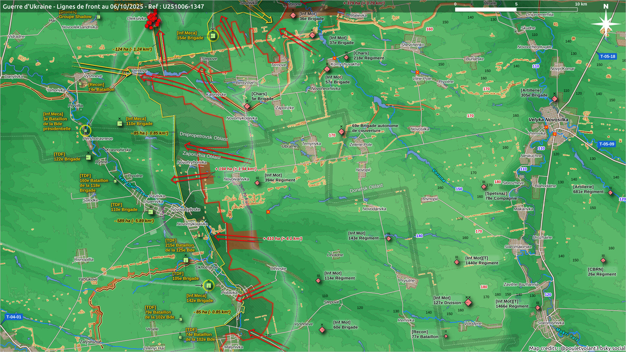The height and width of the screenshot is (352, 626).
Task: Select the 154e Brigade circled unit marker
Action: coord(213,36)
